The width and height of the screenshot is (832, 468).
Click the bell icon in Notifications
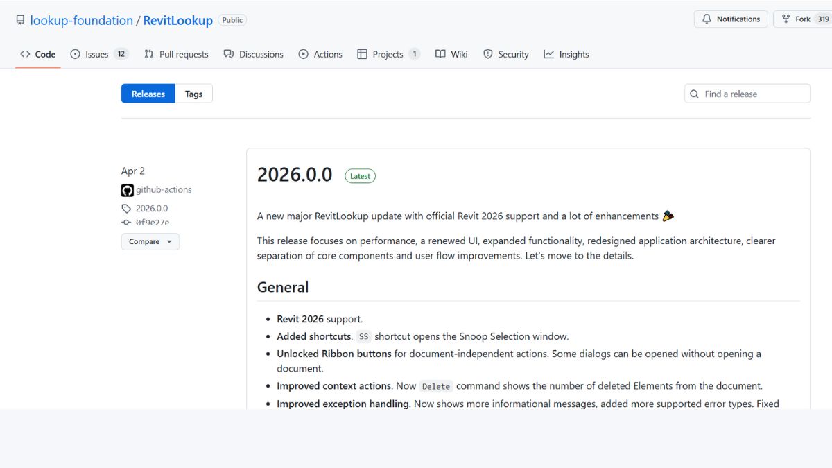707,19
